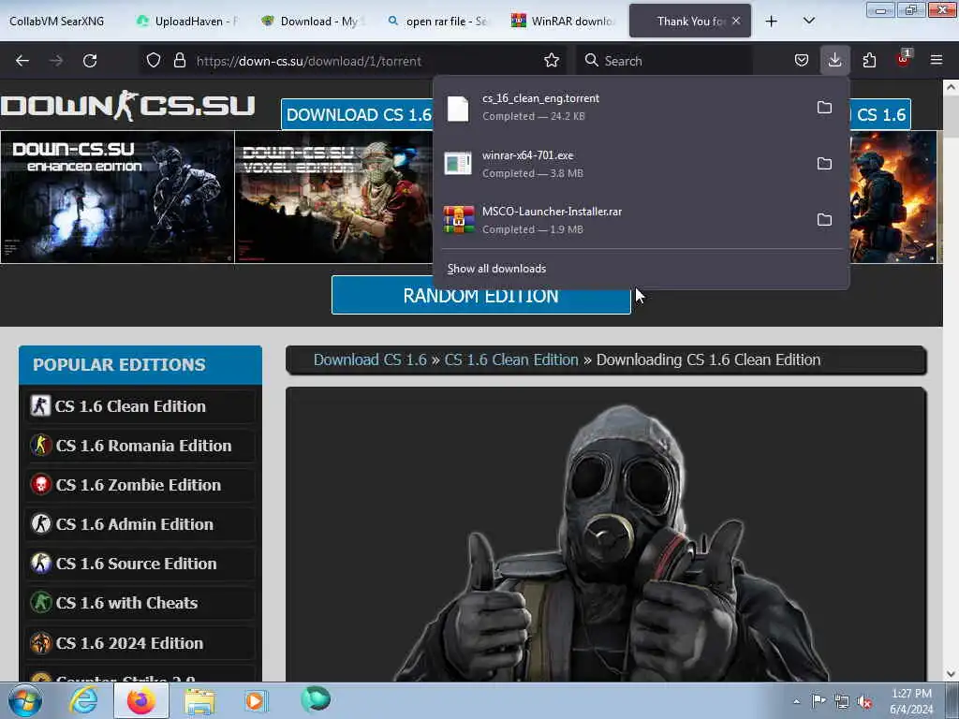The image size is (959, 719).
Task: Switch to the WinRAR download tab
Action: click(564, 22)
